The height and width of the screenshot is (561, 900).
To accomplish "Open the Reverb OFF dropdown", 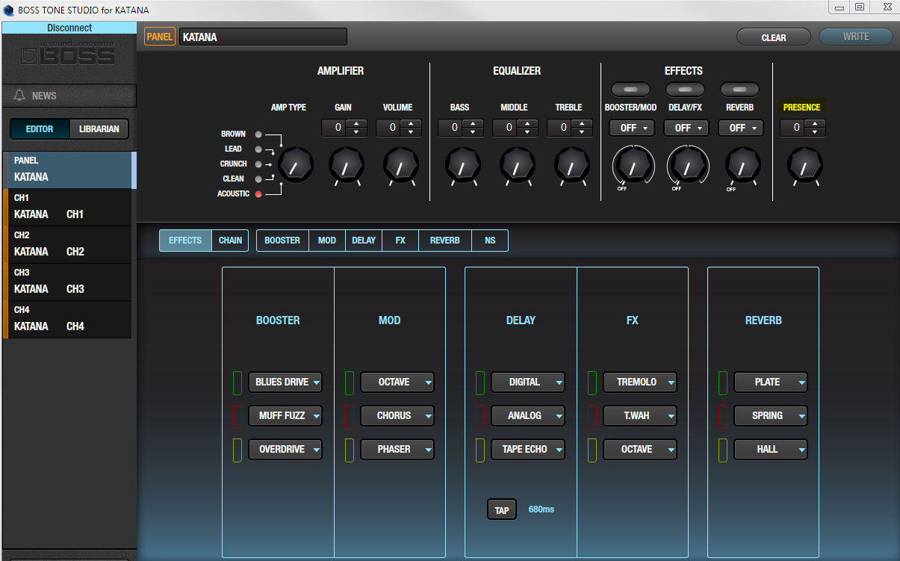I will click(x=741, y=128).
